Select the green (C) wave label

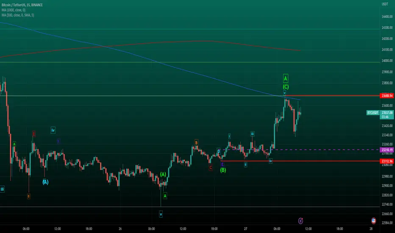[286, 87]
